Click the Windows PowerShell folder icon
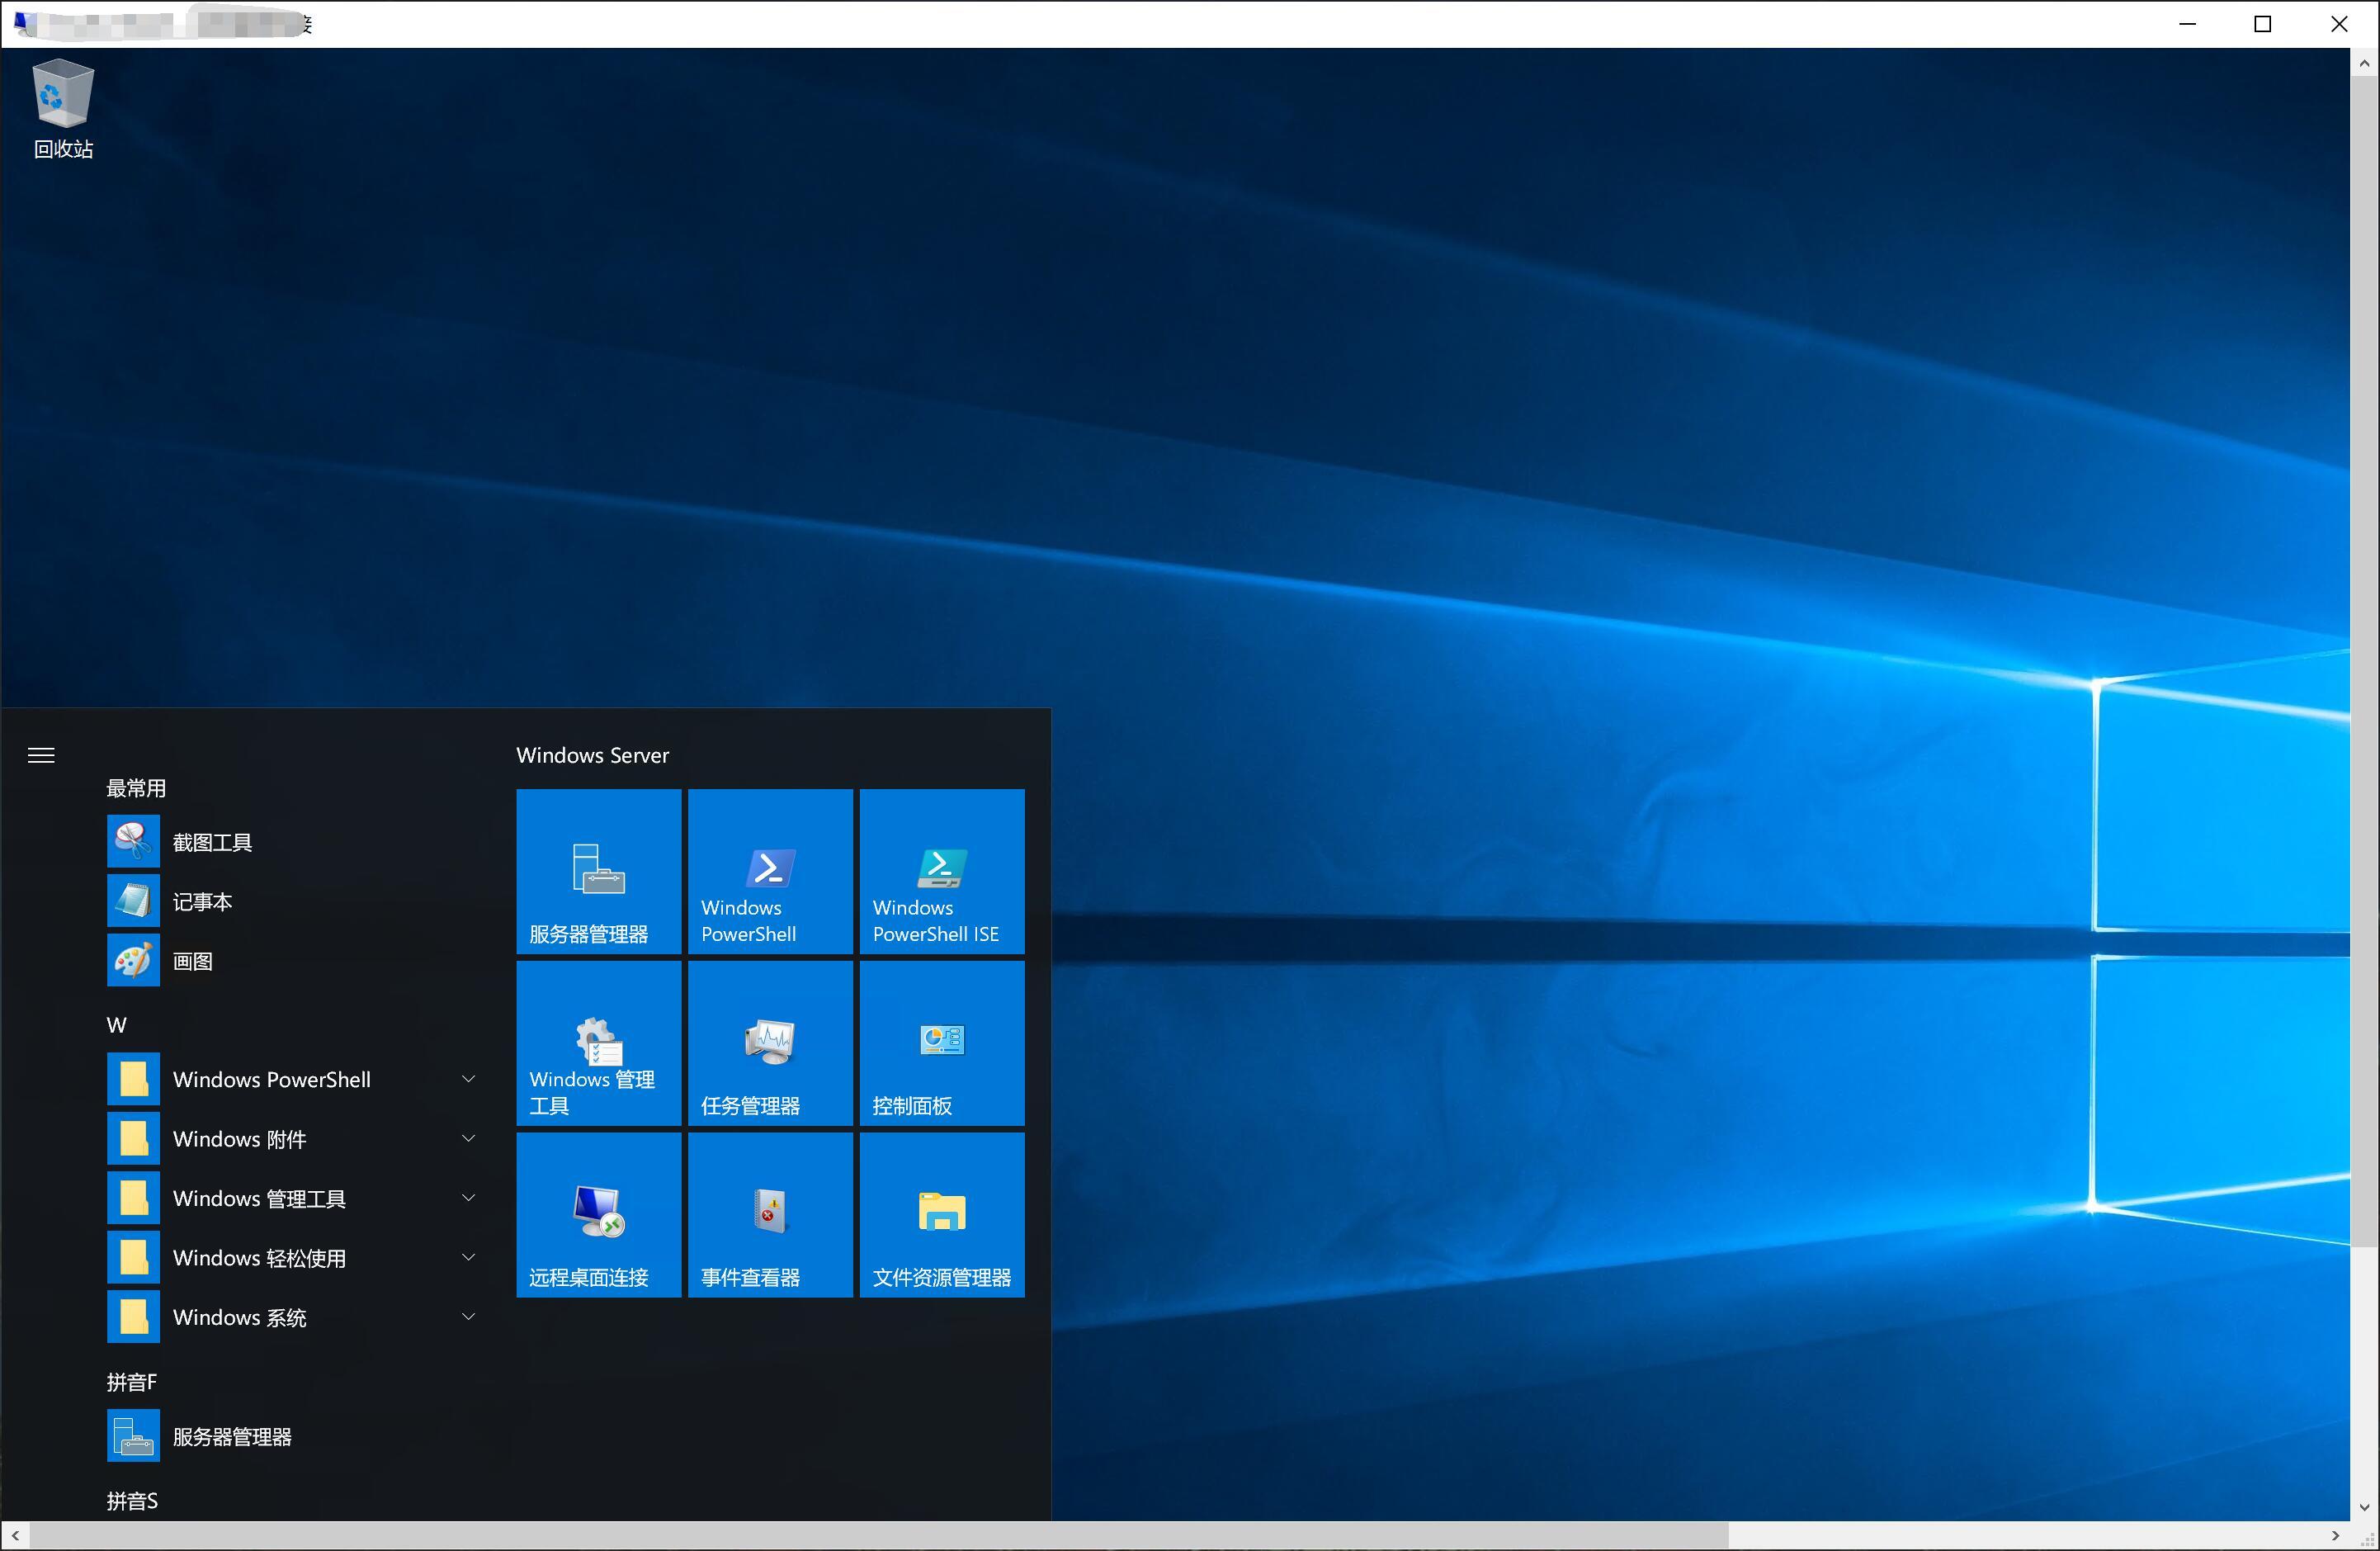The image size is (2380, 1551). (x=133, y=1079)
